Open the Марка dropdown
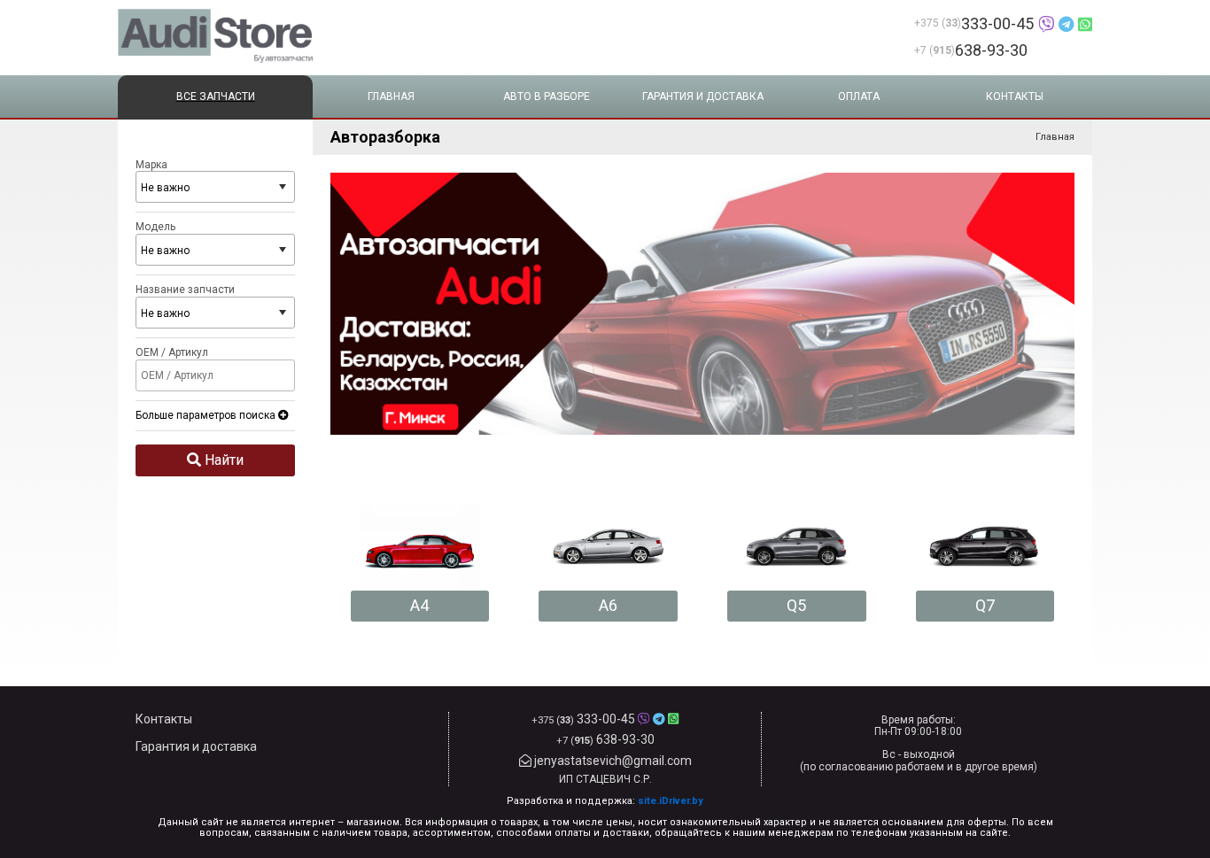 click(x=215, y=187)
